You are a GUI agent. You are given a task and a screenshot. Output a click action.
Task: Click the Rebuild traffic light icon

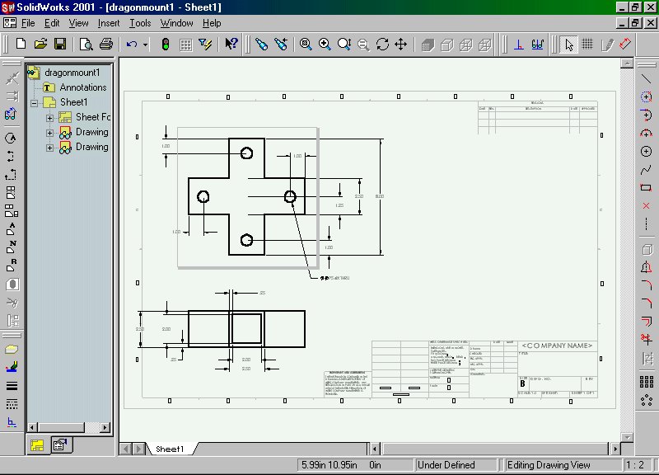(166, 44)
